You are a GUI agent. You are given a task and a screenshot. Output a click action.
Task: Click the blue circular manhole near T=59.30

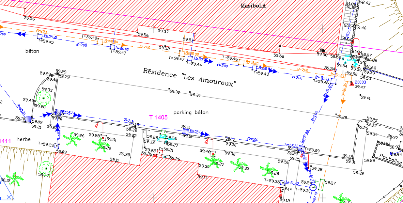[x=313, y=187]
